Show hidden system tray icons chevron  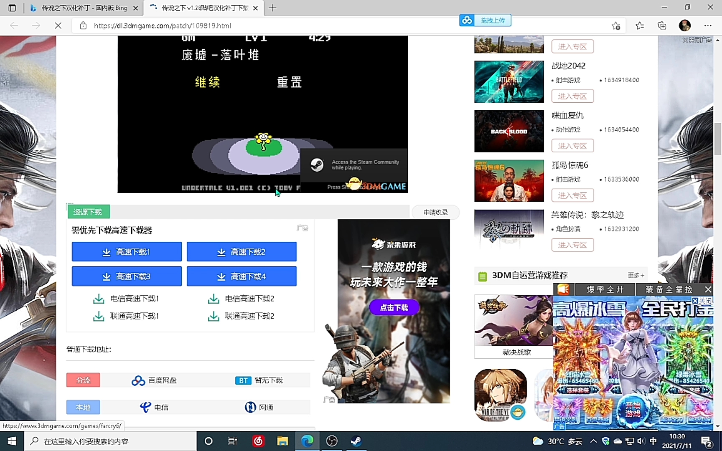click(593, 441)
